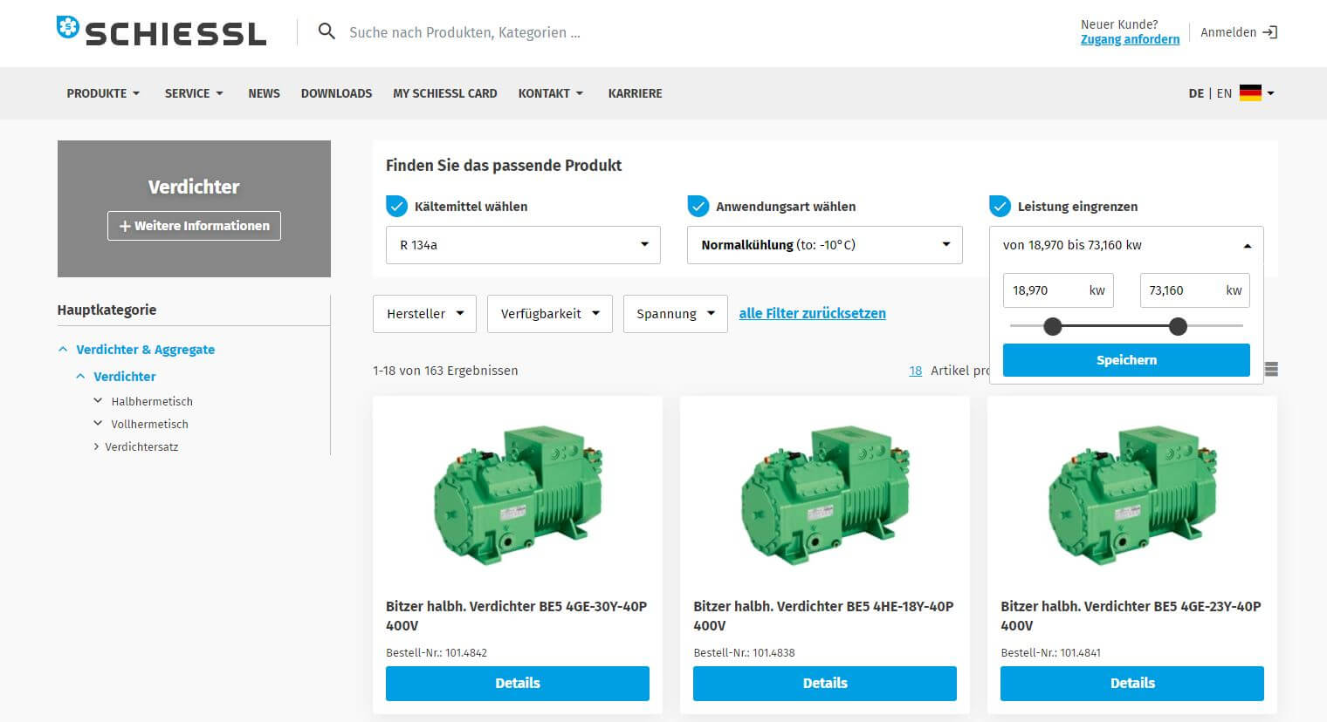Open the PRODUKTE menu
This screenshot has height=722, width=1327.
103,93
